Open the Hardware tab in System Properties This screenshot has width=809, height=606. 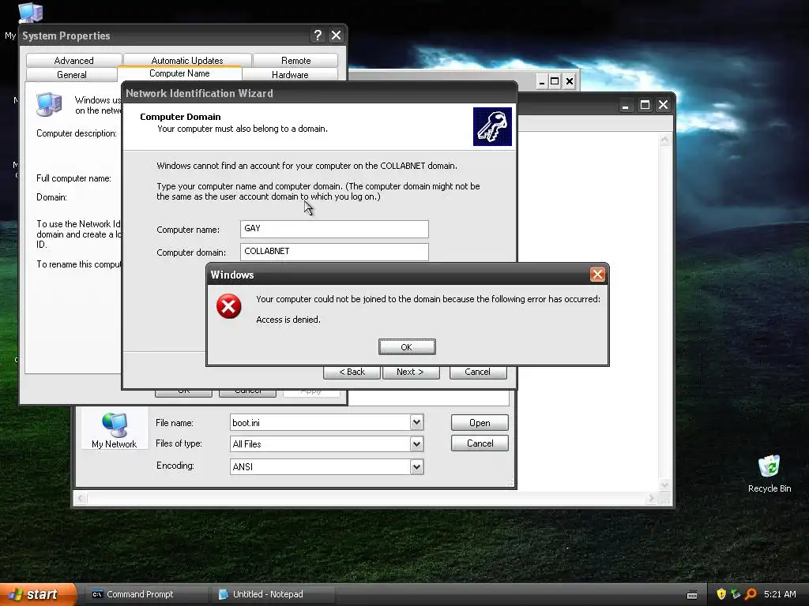(290, 75)
